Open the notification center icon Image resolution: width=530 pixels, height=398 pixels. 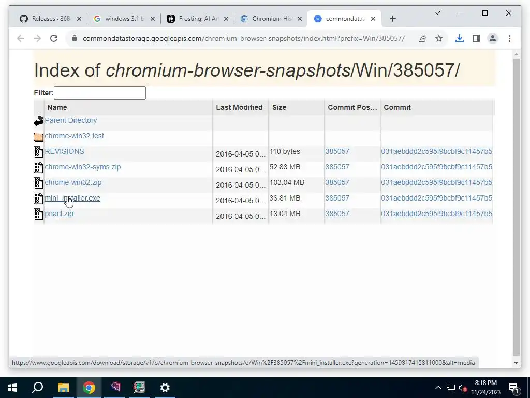pyautogui.click(x=513, y=388)
